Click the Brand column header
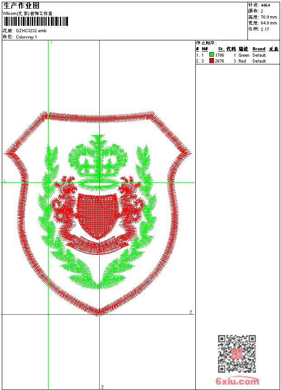The width and height of the screenshot is (281, 390). coord(259,49)
